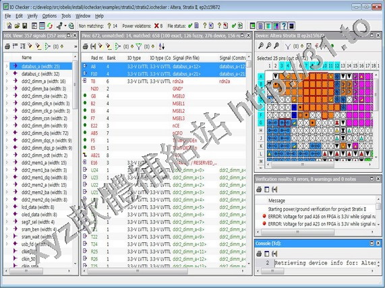This screenshot has height=288, width=385.
Task: Click the globe icon in main toolbar
Action: point(71,26)
